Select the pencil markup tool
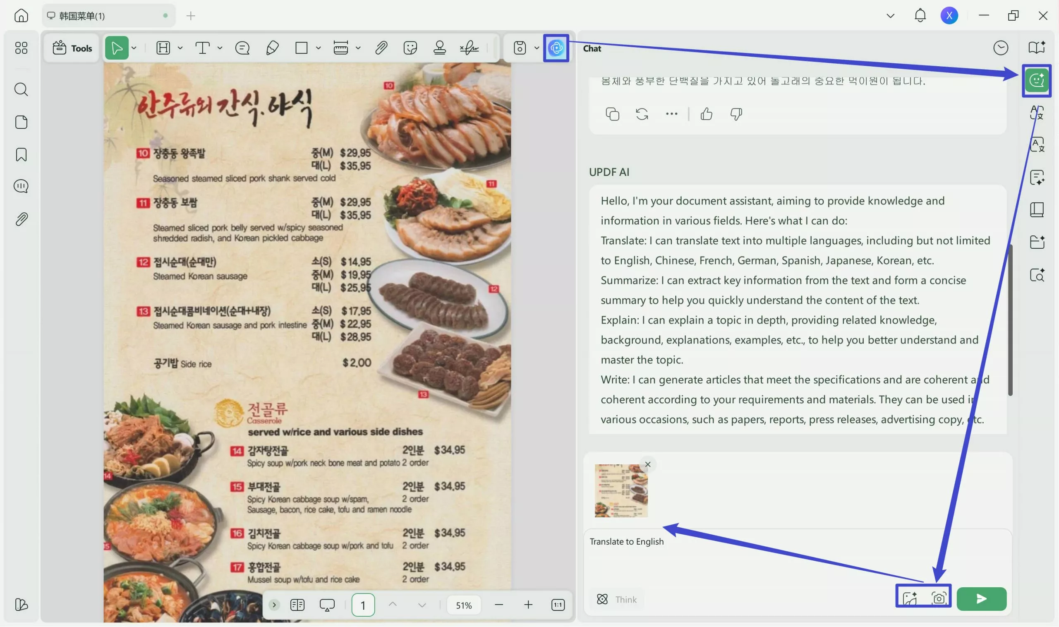Image resolution: width=1059 pixels, height=627 pixels. pyautogui.click(x=271, y=48)
